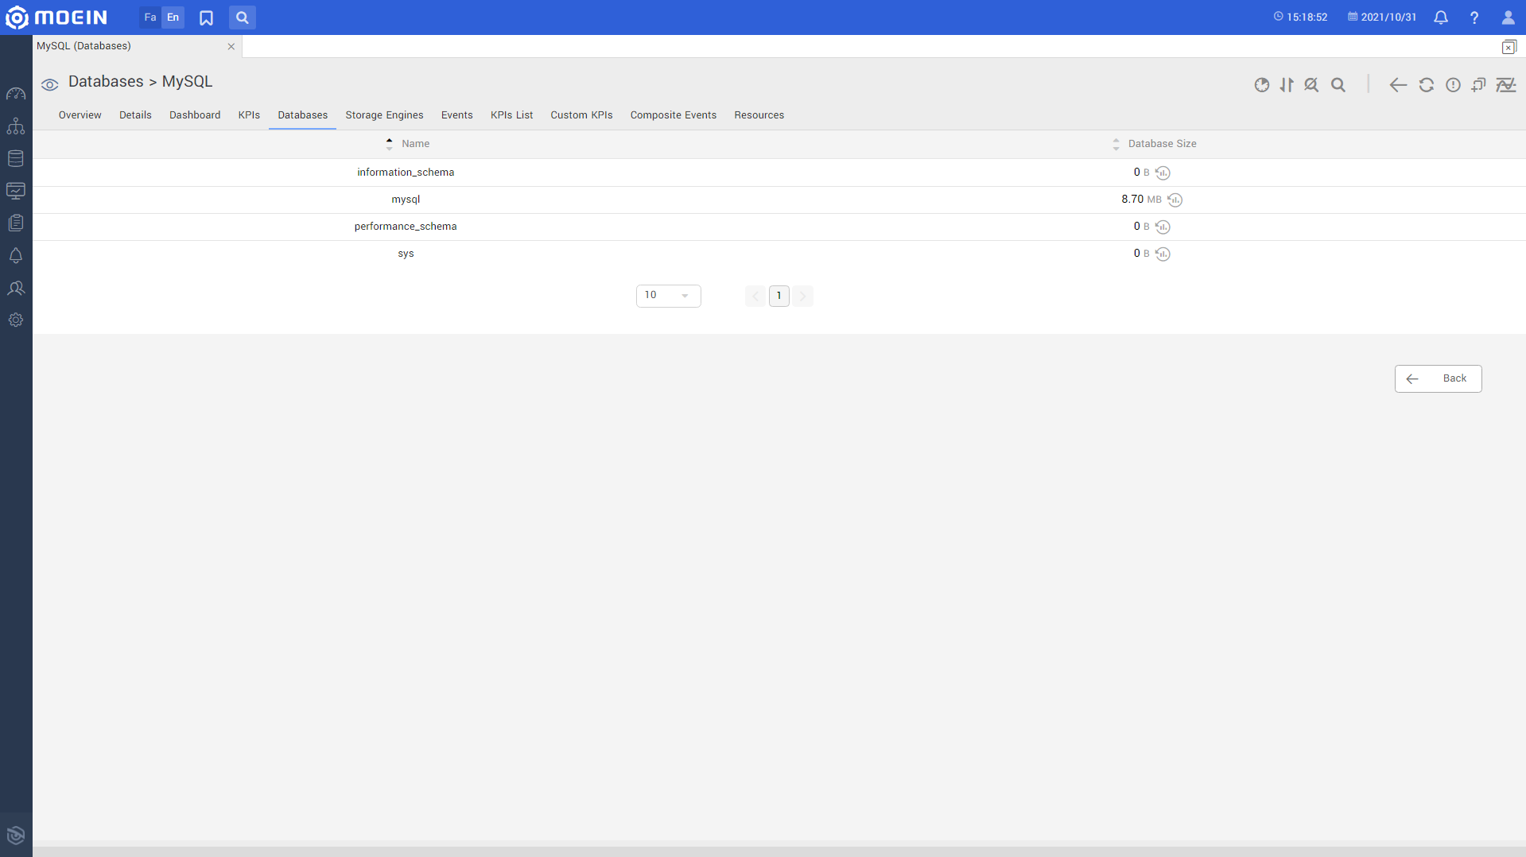Select the Databases tab

coord(302,115)
